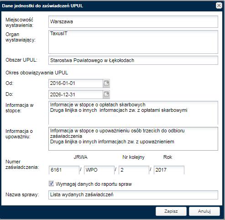Open calendar picker for Do date
Screen dimensions: 225x220
106,94
